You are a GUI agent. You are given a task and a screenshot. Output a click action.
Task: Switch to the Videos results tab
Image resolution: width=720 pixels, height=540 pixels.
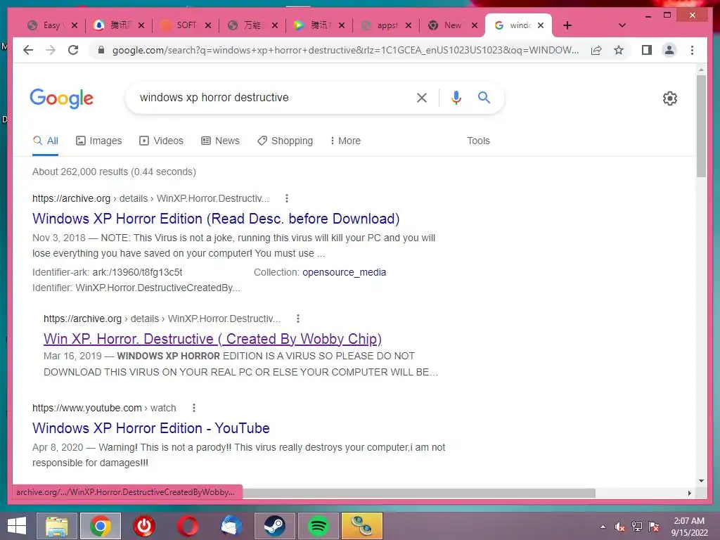161,141
